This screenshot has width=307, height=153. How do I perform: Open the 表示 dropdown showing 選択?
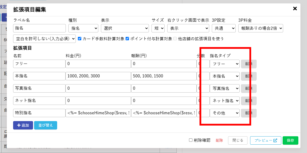pos(125,28)
